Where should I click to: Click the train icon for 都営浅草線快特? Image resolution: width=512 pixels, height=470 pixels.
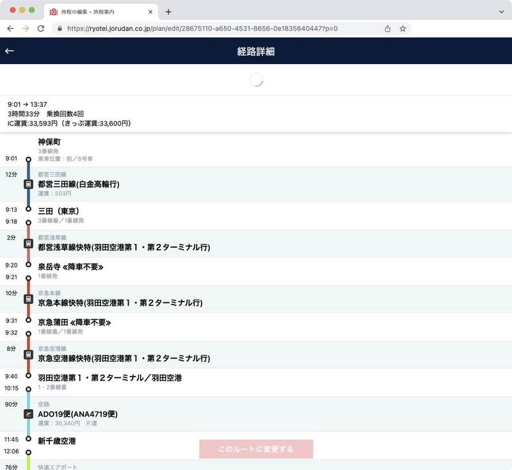pyautogui.click(x=28, y=244)
